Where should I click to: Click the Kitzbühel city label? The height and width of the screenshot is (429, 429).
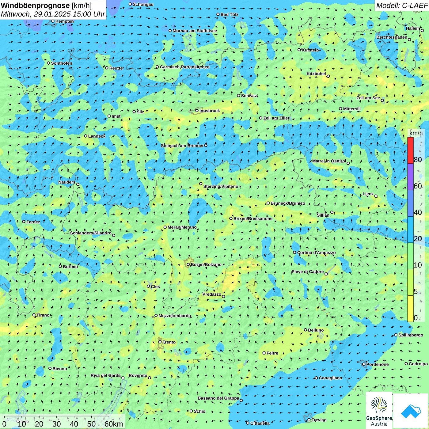pos(316,74)
